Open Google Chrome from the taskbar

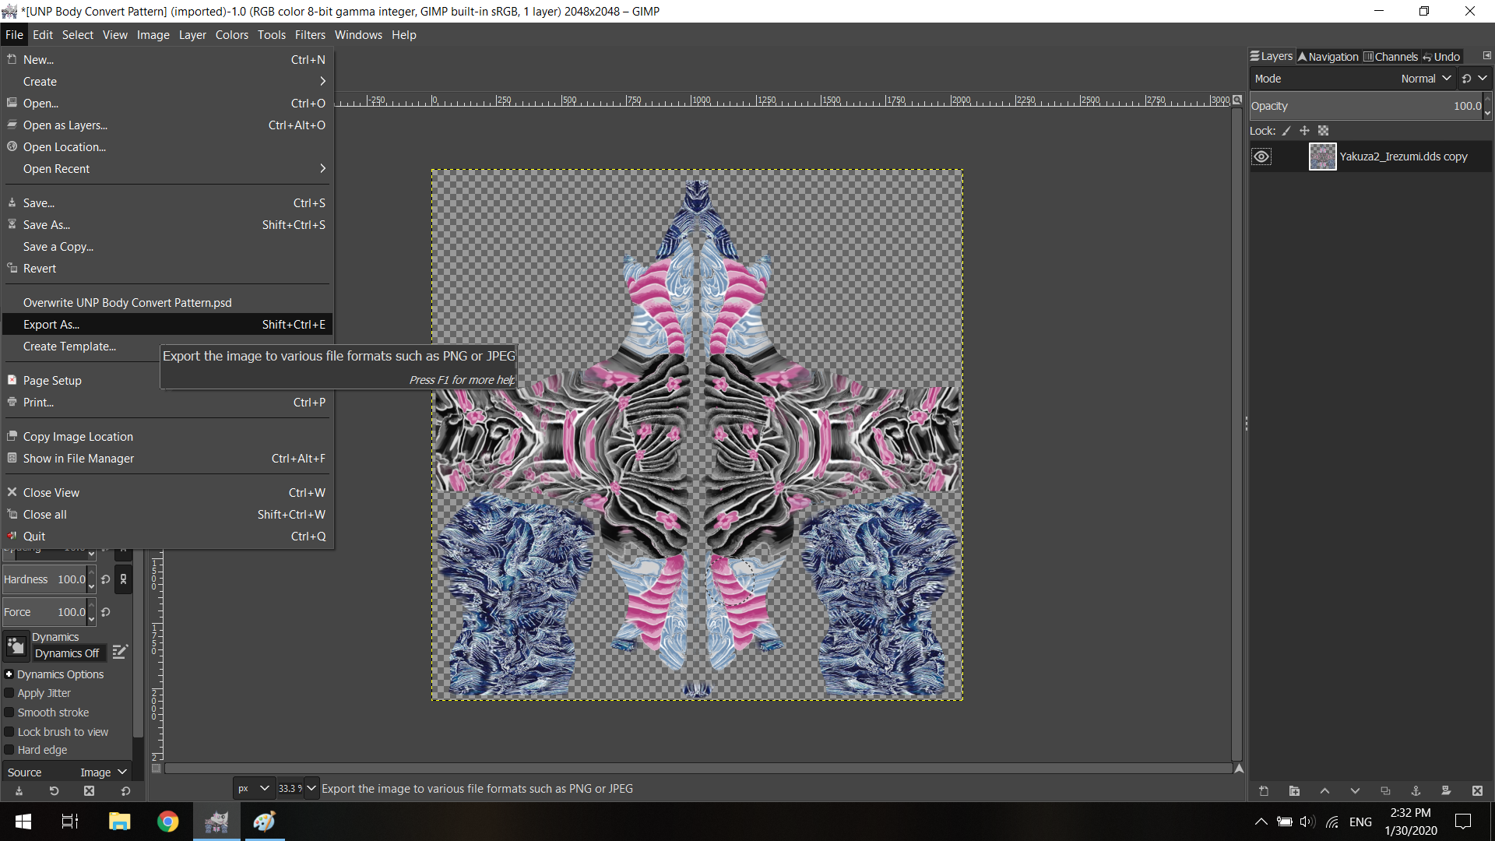[x=167, y=822]
